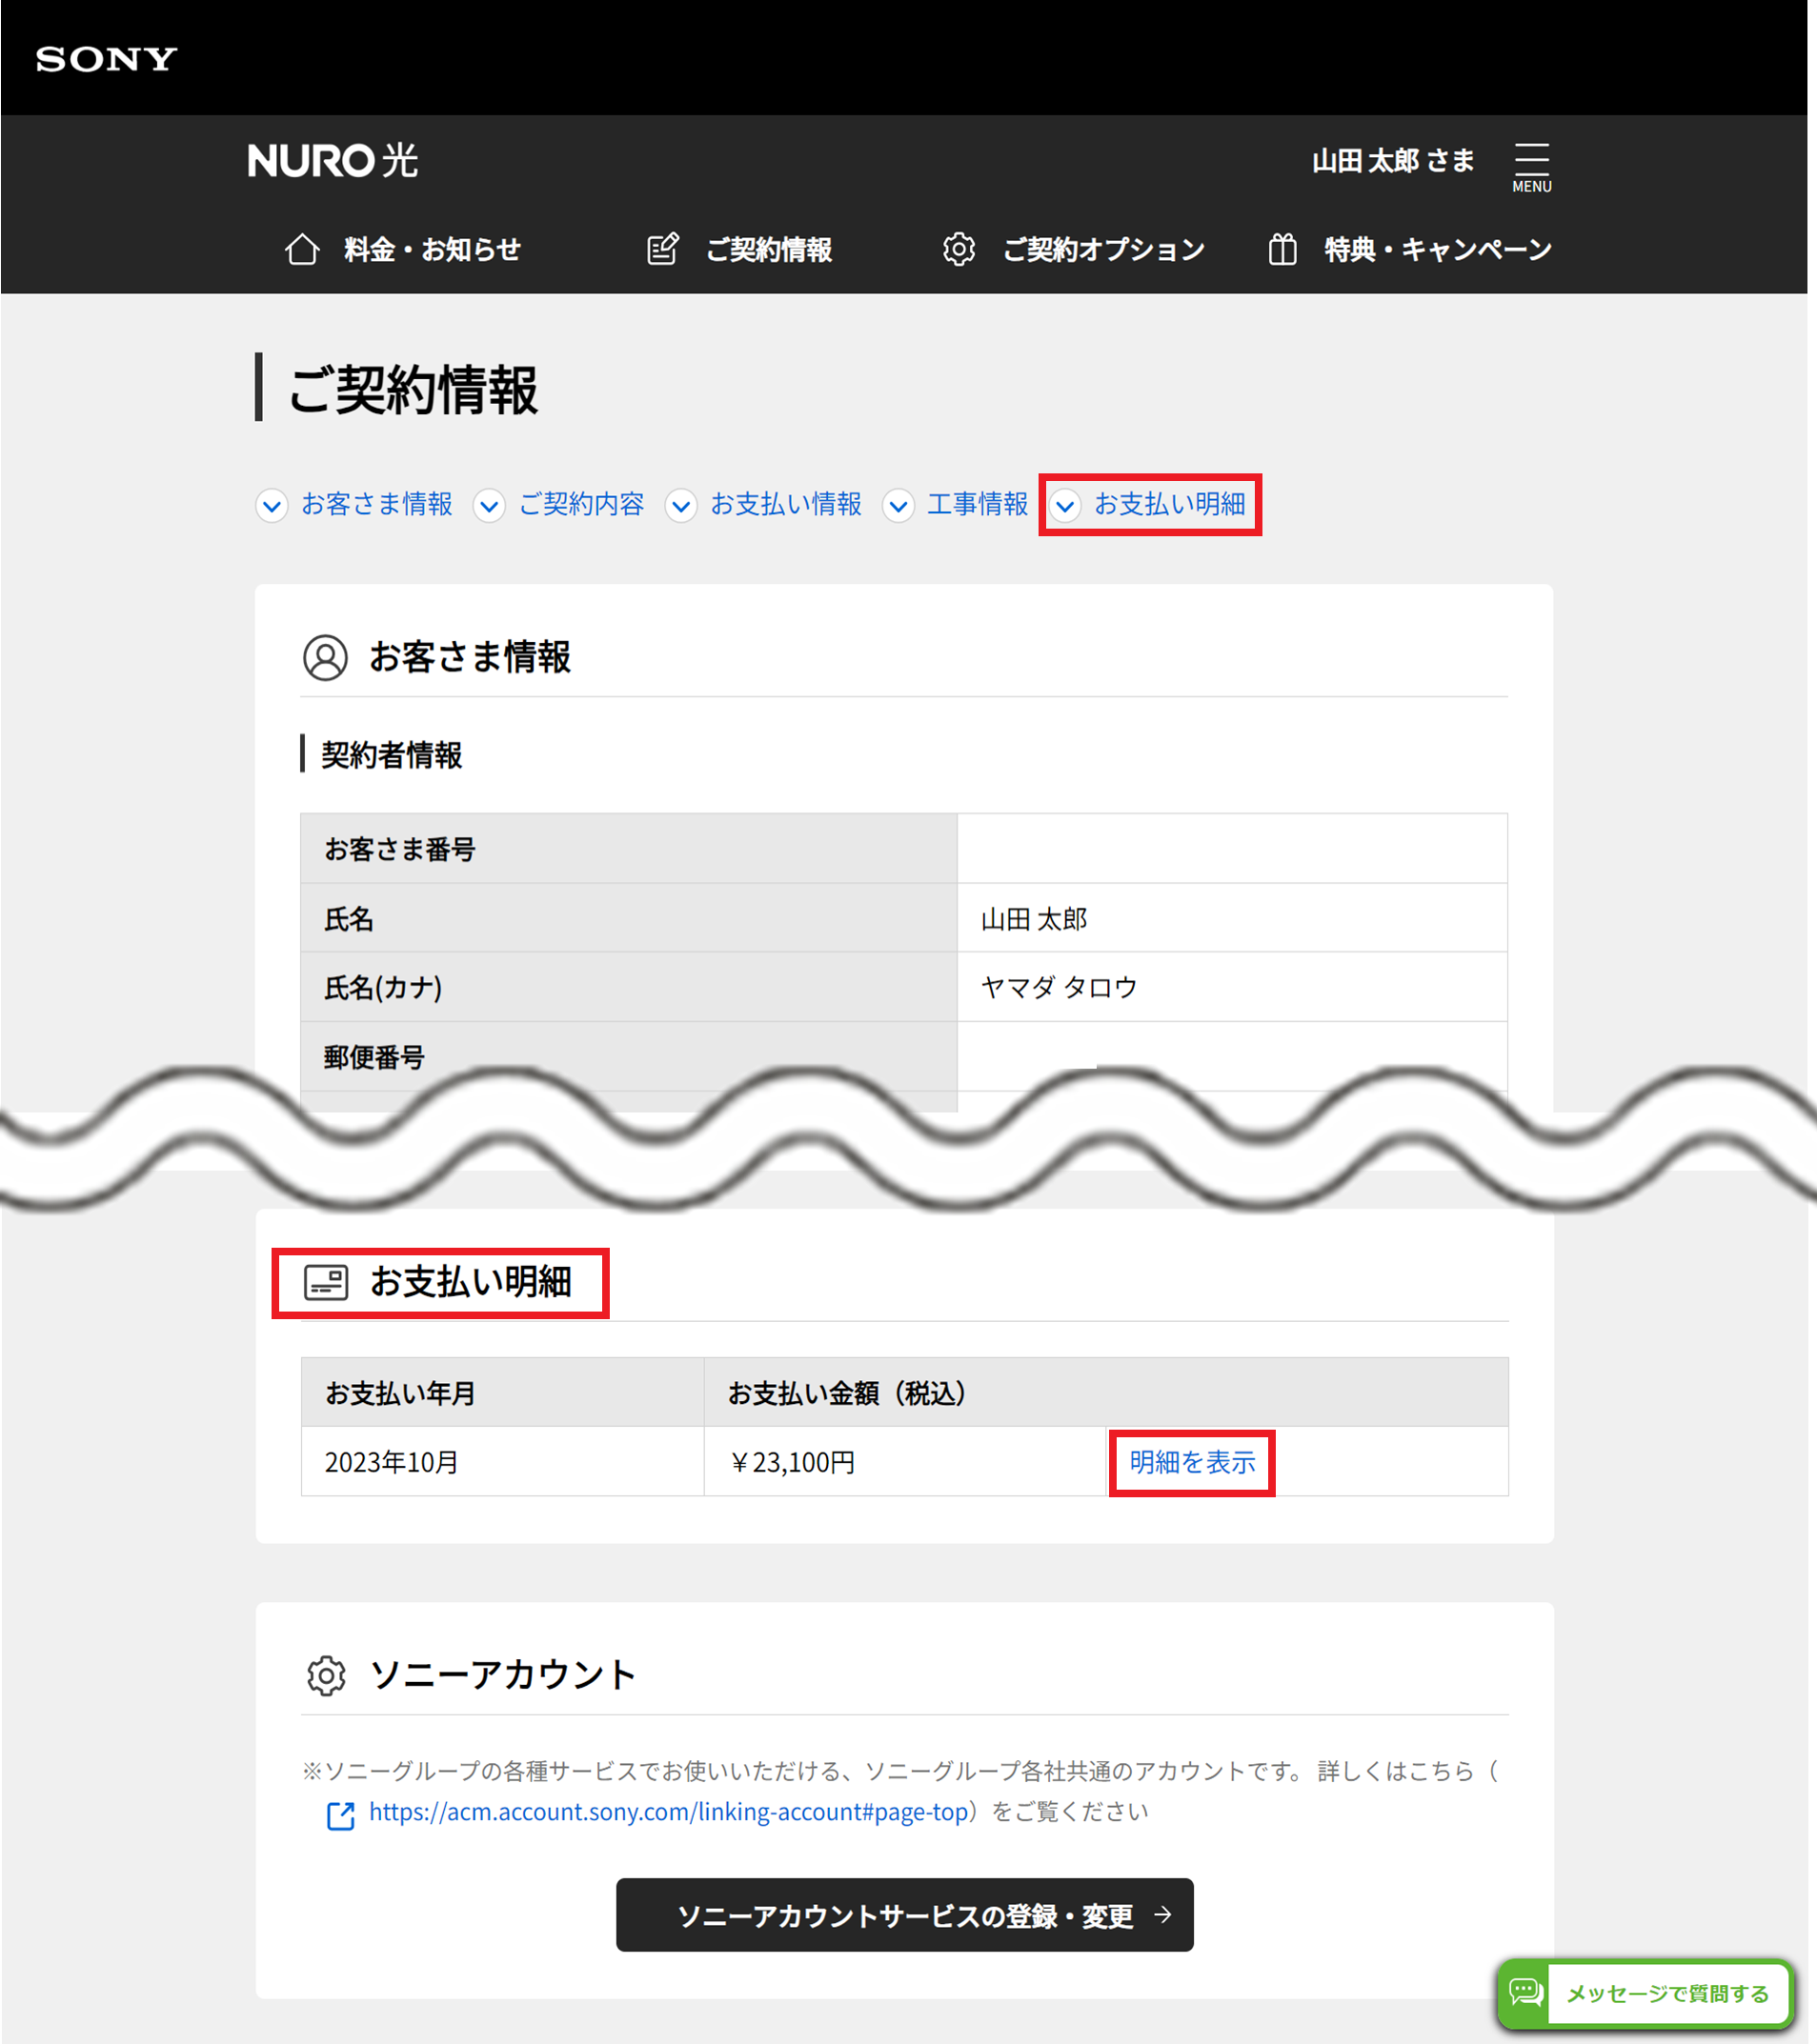The height and width of the screenshot is (2044, 1817).
Task: Open the 料金・お知らせ nav item
Action: coord(402,249)
